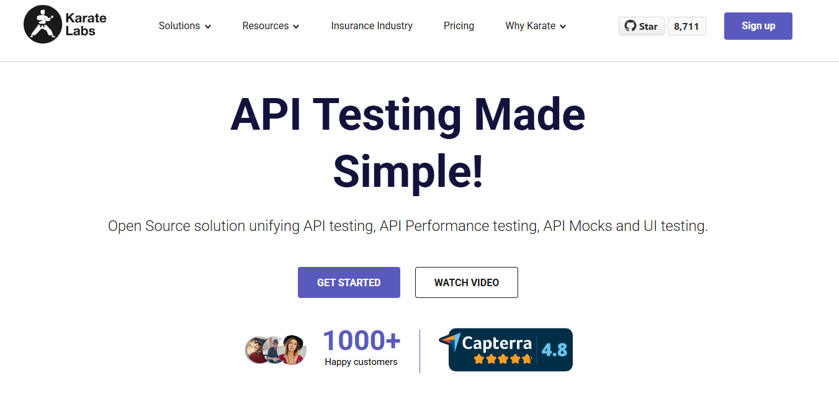Click the GitHub octocat icon on Star button

pyautogui.click(x=630, y=26)
